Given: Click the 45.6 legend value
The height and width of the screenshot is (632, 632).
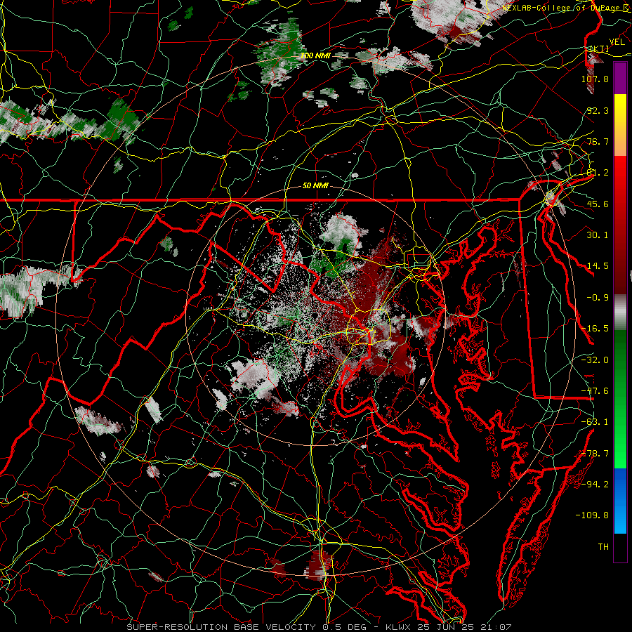Looking at the screenshot, I should click(x=598, y=204).
